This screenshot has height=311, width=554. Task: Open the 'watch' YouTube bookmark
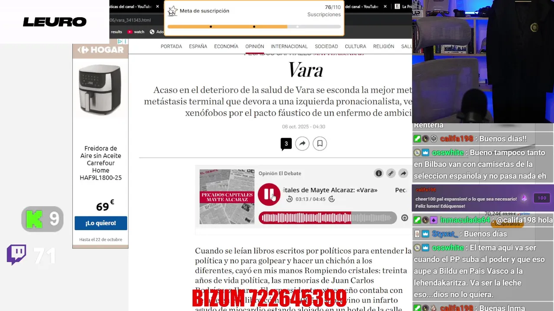pos(135,32)
